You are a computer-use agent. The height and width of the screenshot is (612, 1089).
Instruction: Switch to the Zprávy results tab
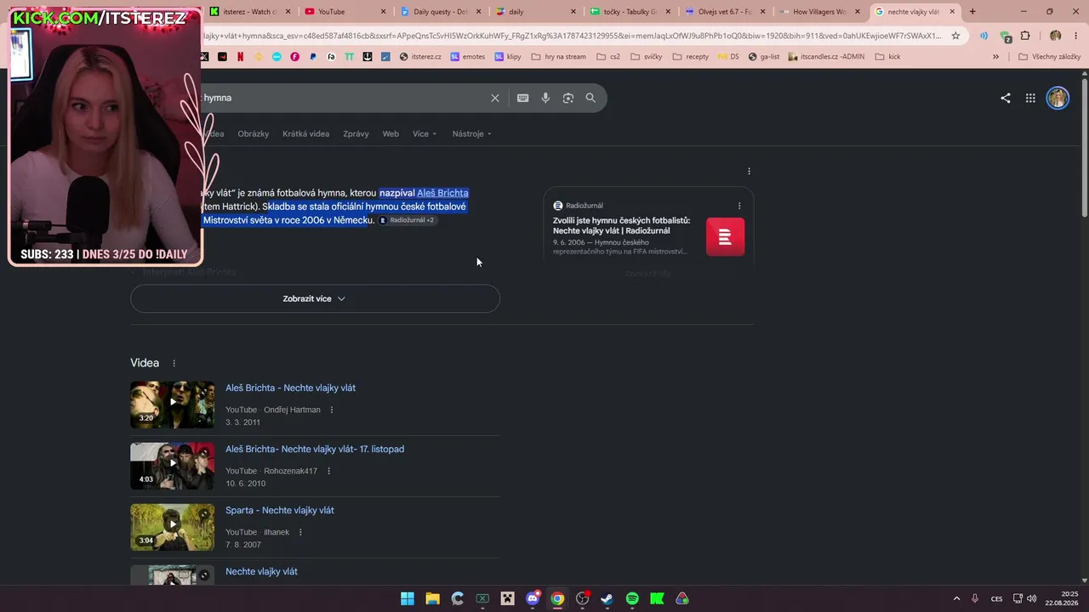pyautogui.click(x=356, y=133)
